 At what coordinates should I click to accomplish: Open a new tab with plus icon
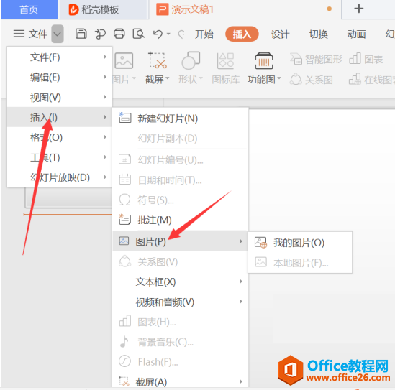(359, 9)
